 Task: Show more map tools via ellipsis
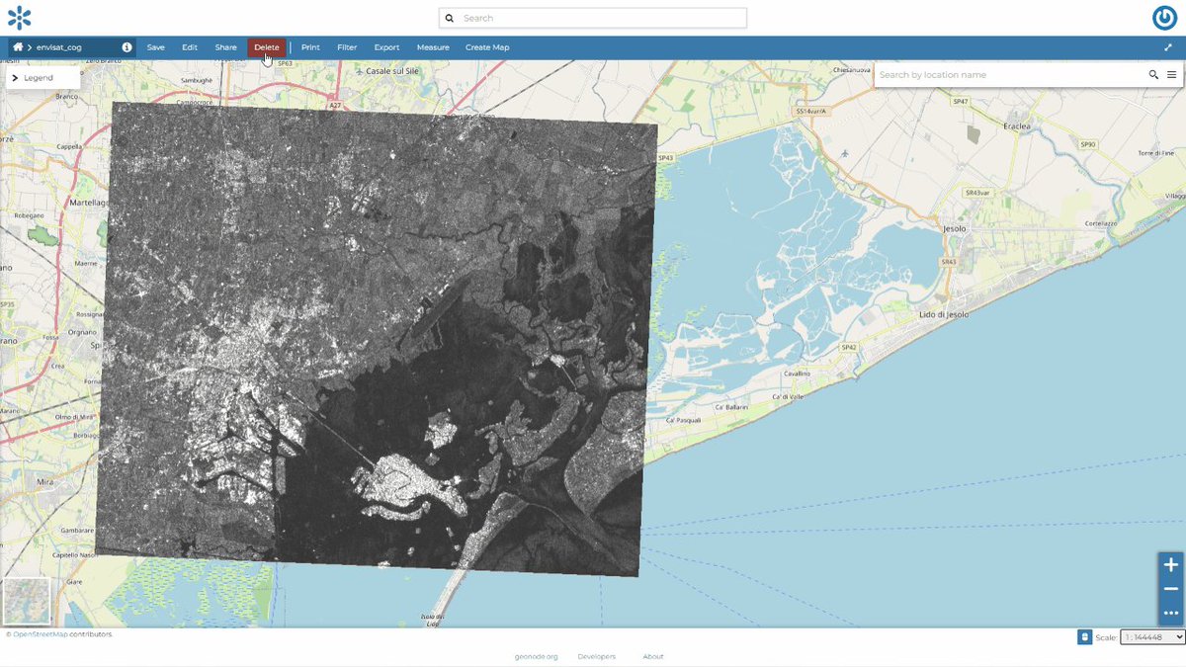(x=1171, y=613)
